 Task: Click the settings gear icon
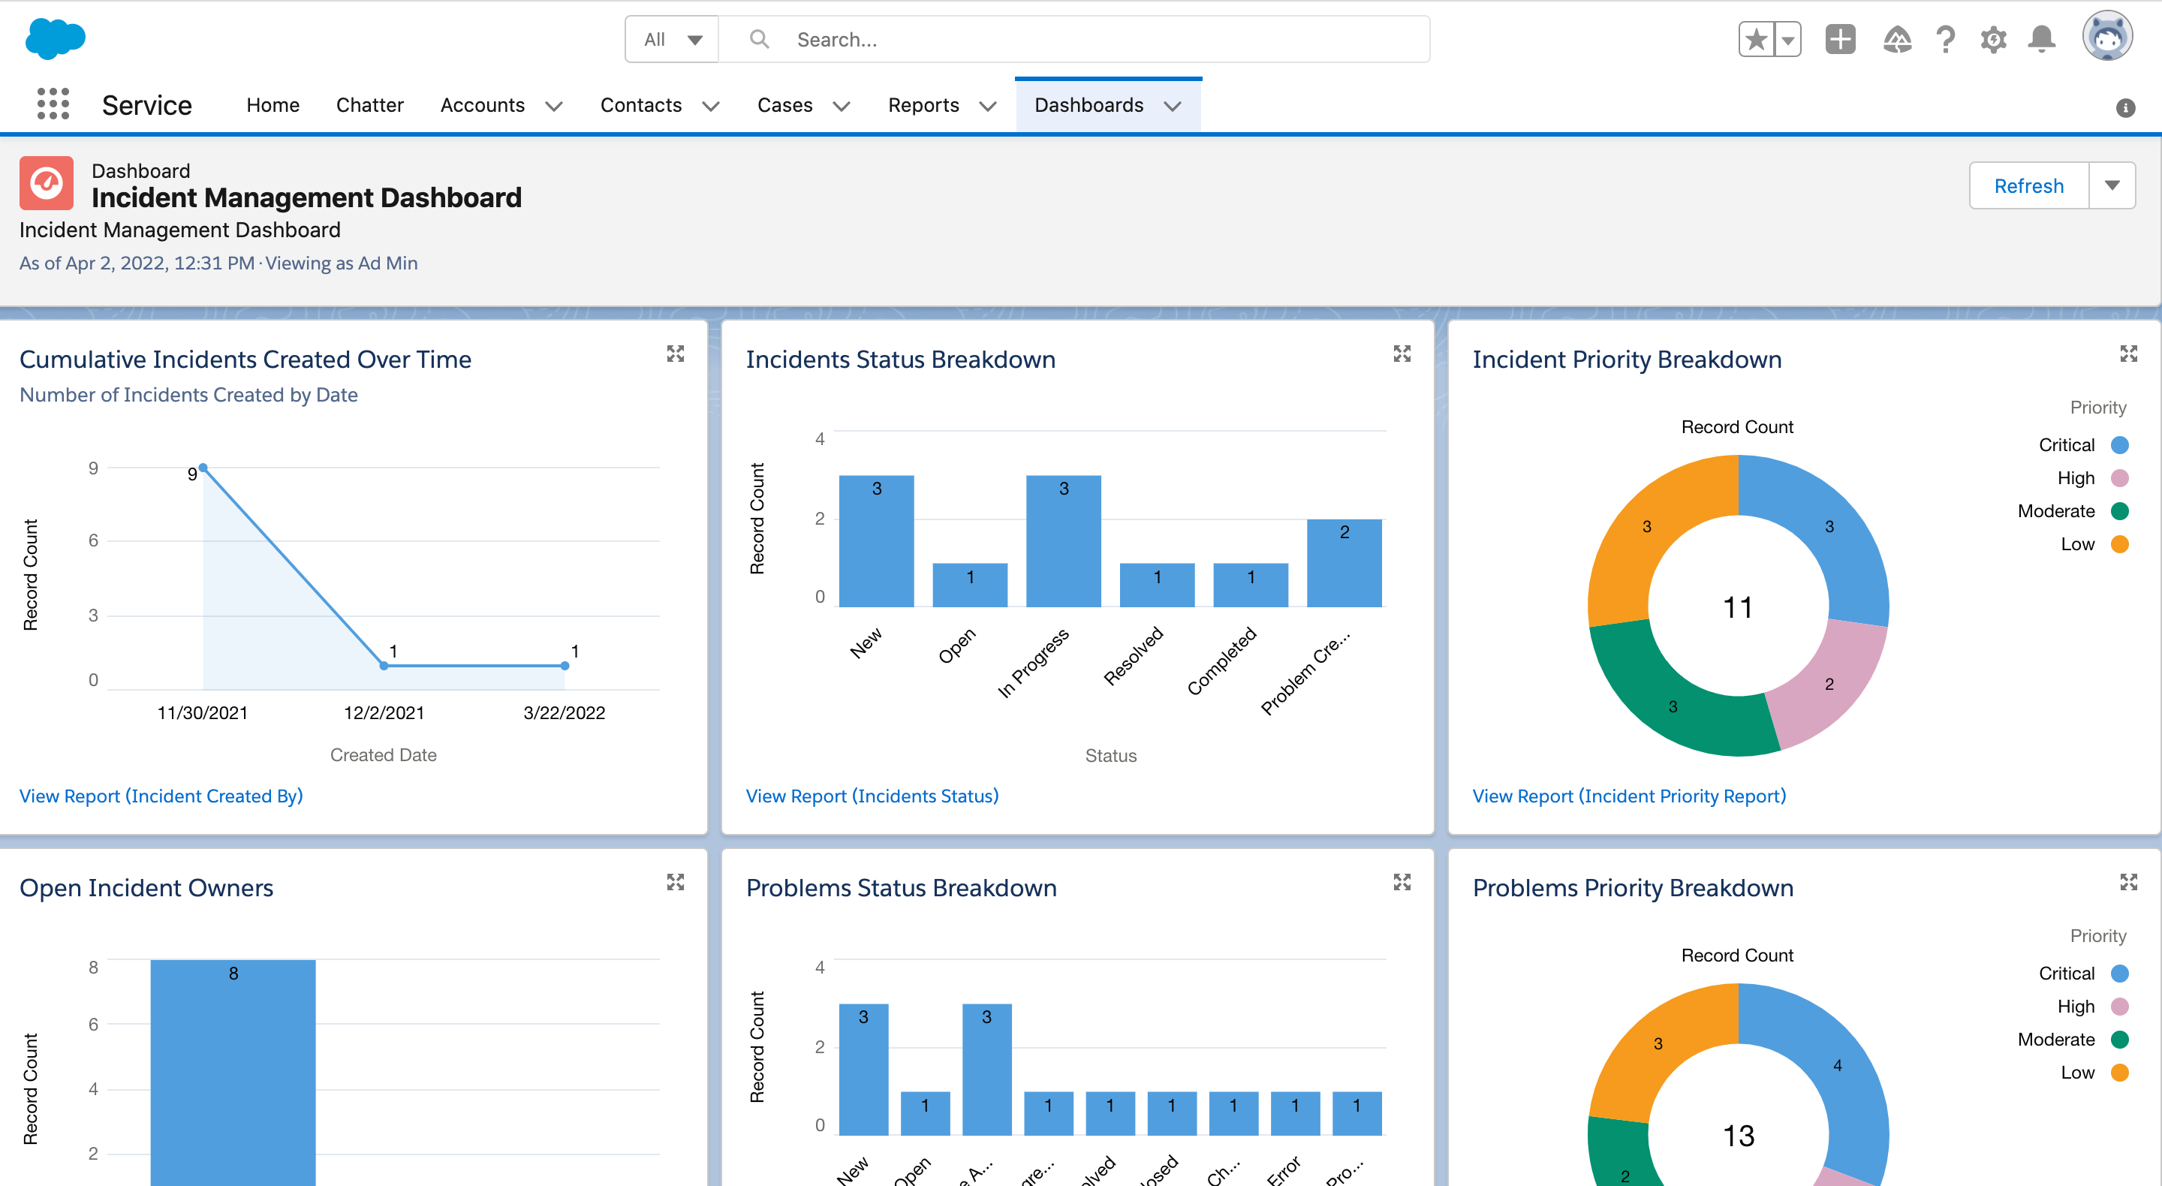pos(1991,40)
